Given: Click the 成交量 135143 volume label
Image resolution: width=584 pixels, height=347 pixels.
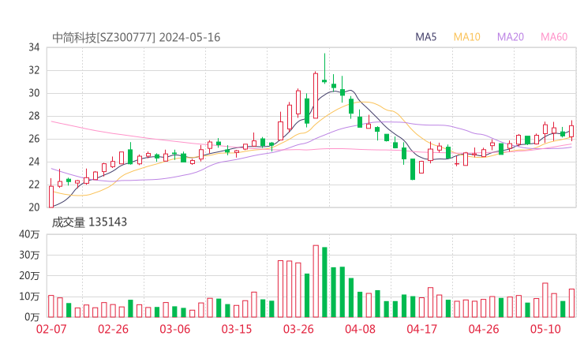Looking at the screenshot, I should point(89,222).
